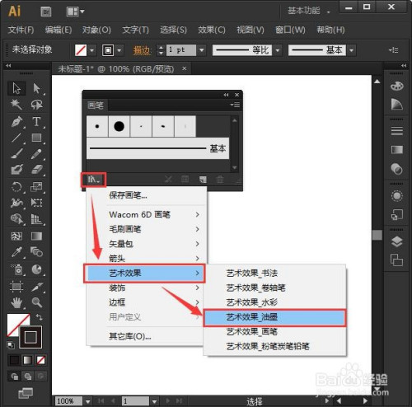Click the control bar fill swatch
Viewport: 412px width, 407px height.
pos(81,50)
